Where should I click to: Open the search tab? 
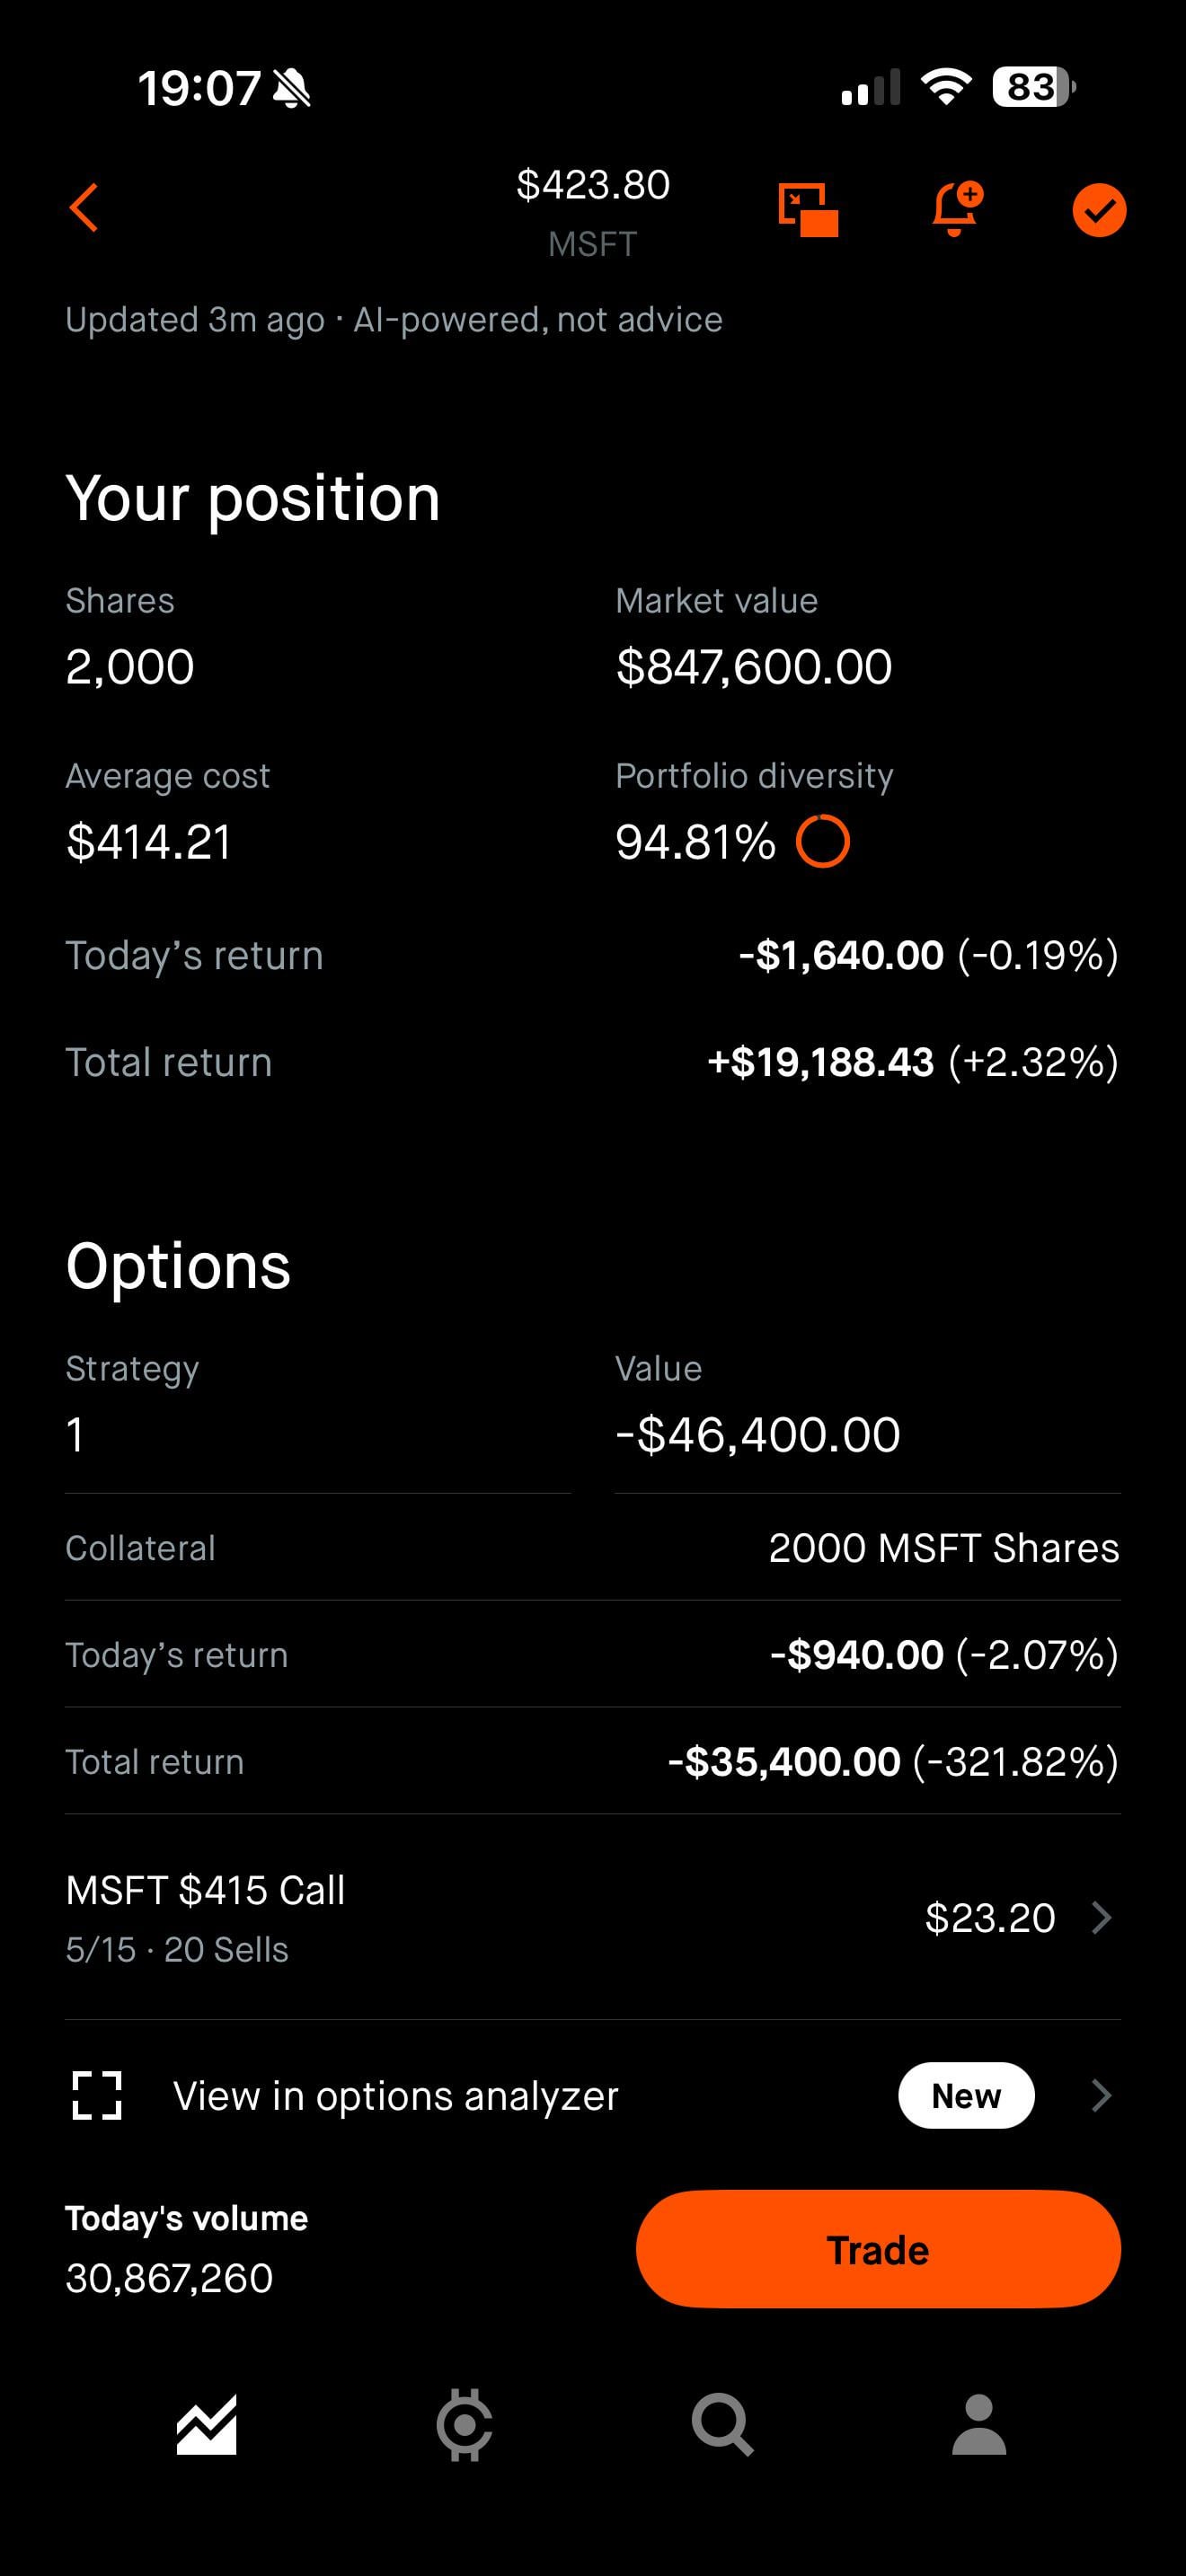pyautogui.click(x=722, y=2425)
